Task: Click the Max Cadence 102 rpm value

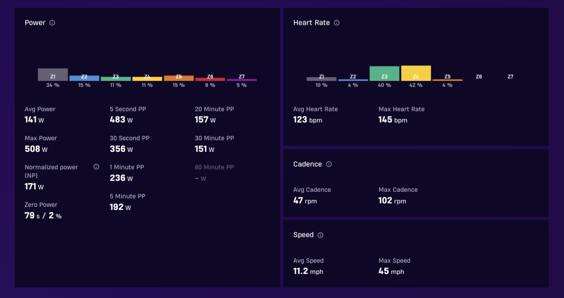Action: [392, 200]
